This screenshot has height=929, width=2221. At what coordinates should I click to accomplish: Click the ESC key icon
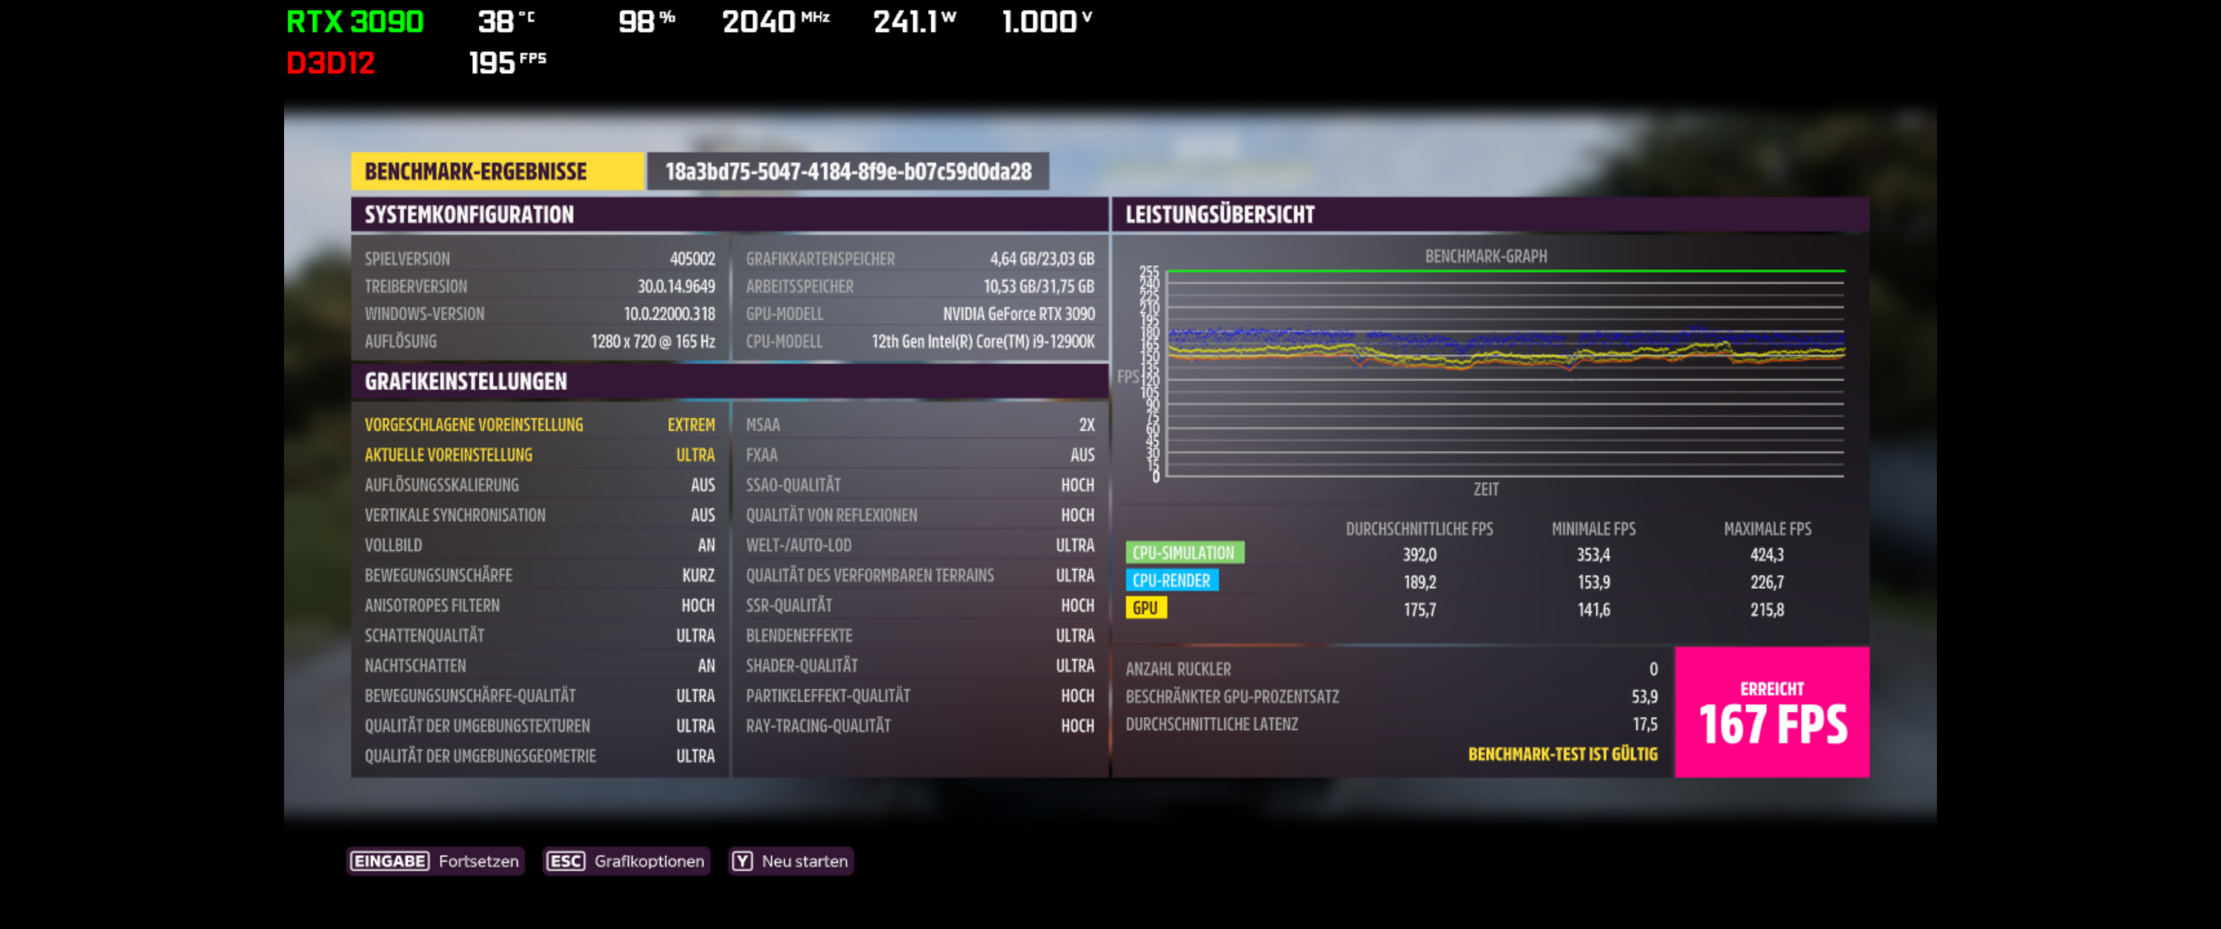click(x=566, y=861)
